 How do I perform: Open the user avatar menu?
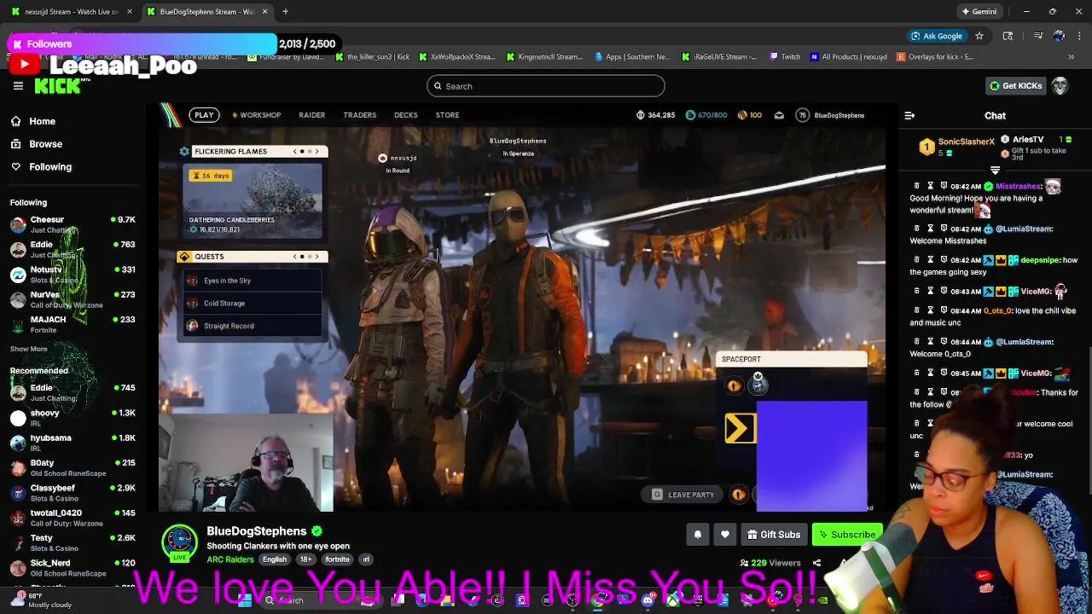(x=1060, y=86)
